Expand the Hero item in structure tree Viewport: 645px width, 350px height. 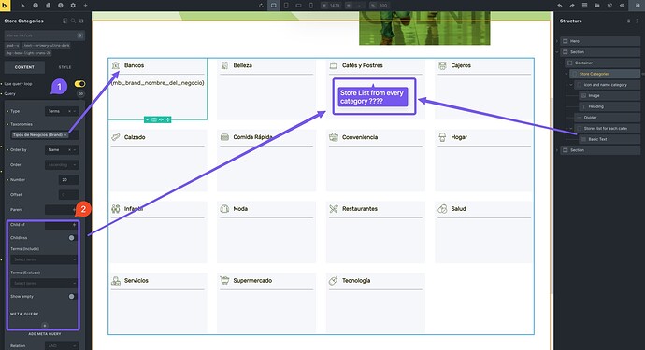pyautogui.click(x=557, y=41)
